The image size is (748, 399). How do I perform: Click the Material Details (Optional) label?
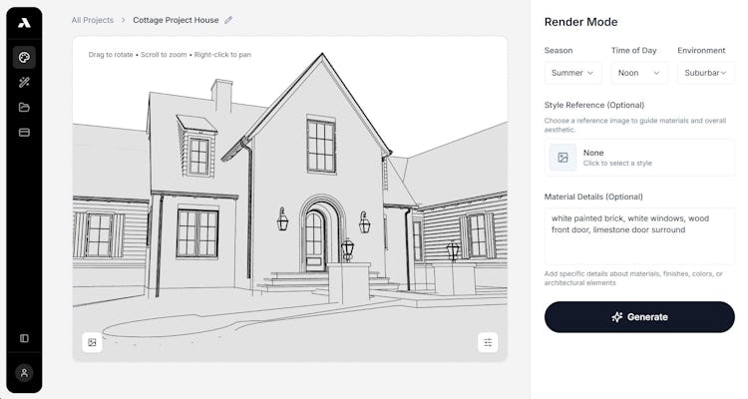(593, 197)
